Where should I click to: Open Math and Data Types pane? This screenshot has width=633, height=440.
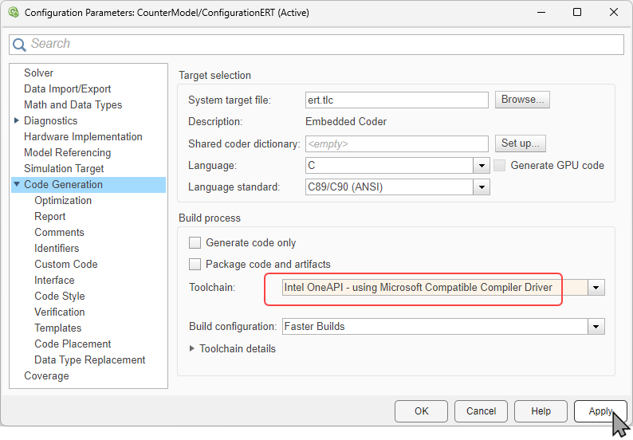click(x=73, y=104)
